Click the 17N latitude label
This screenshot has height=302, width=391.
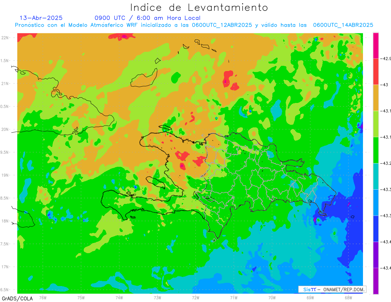5,267
